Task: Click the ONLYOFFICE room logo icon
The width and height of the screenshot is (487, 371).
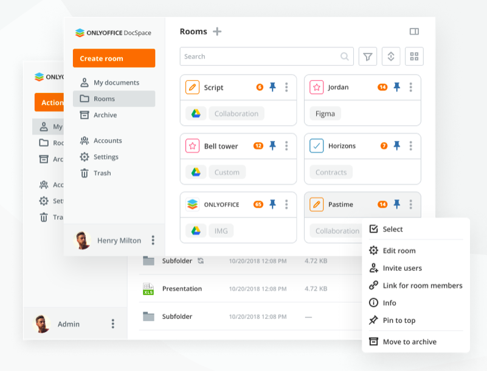Action: 192,205
